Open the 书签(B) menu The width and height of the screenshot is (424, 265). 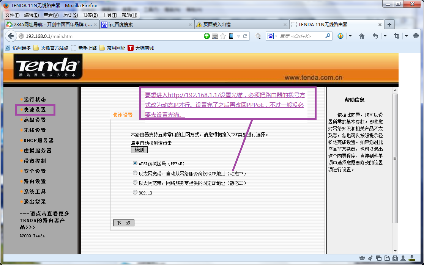[90, 15]
